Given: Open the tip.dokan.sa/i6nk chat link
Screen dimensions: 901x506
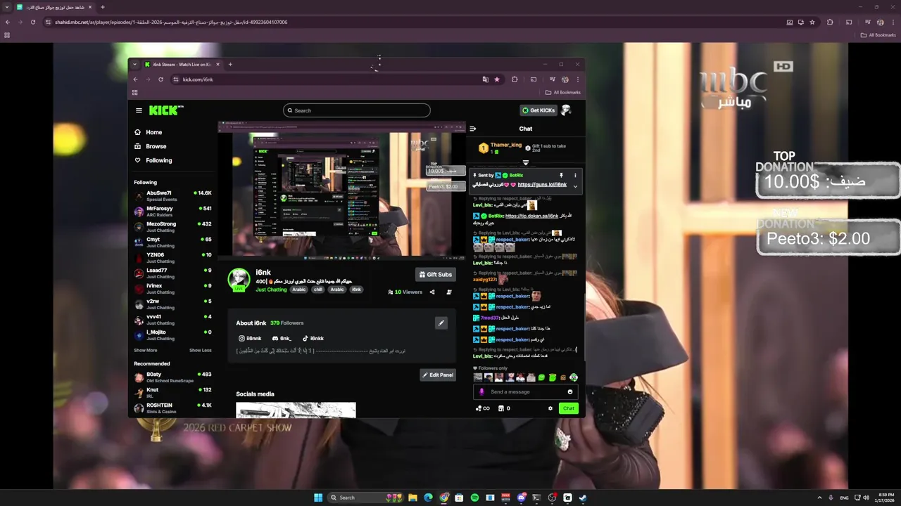Looking at the screenshot, I should (531, 216).
